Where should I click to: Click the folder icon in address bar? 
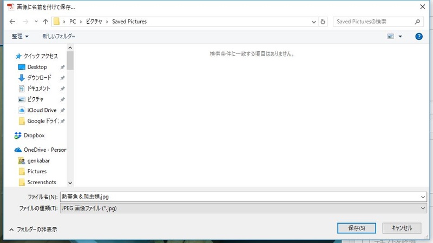57,22
